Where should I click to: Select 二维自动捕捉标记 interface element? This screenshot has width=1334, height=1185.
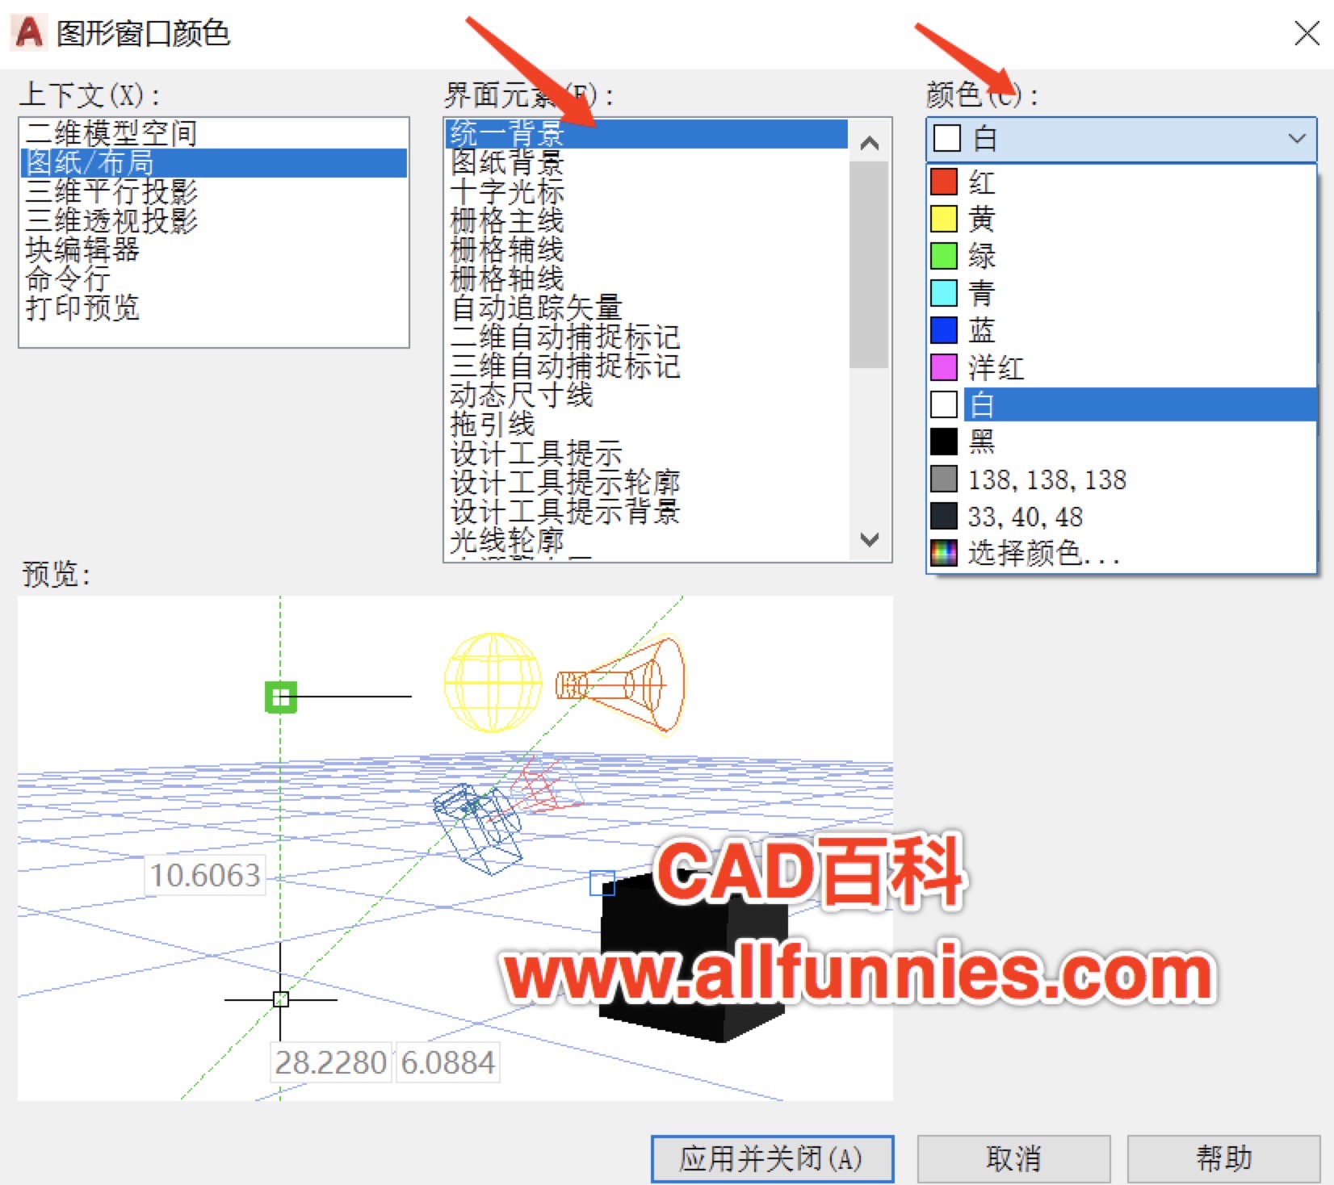pyautogui.click(x=647, y=337)
